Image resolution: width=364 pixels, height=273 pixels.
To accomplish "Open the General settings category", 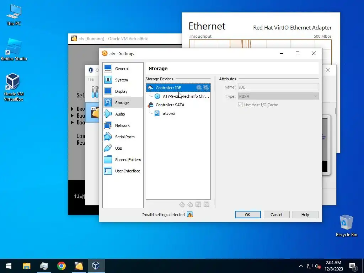I will (123, 69).
